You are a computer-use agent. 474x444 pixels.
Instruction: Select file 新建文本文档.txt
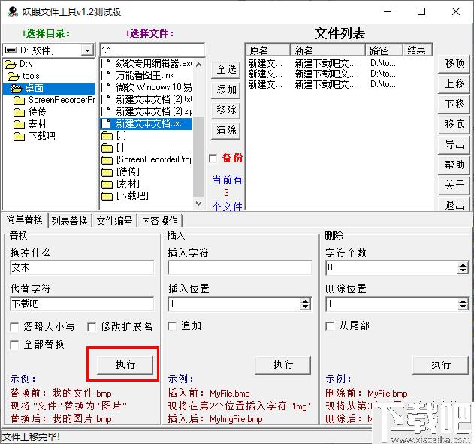click(x=146, y=123)
